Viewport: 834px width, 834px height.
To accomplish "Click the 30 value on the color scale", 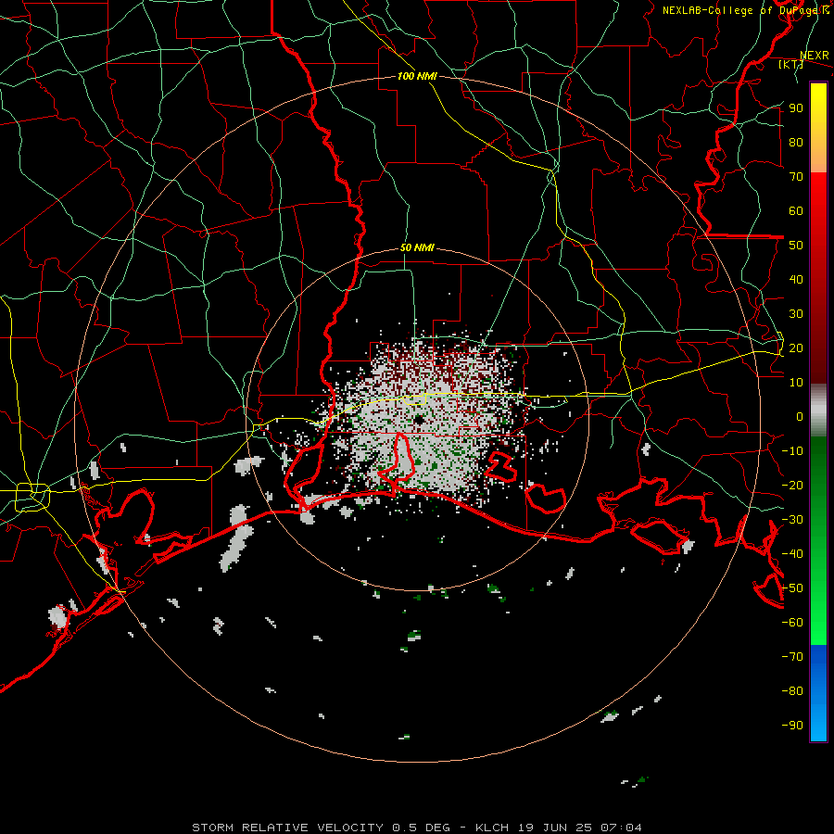I will 796,314.
